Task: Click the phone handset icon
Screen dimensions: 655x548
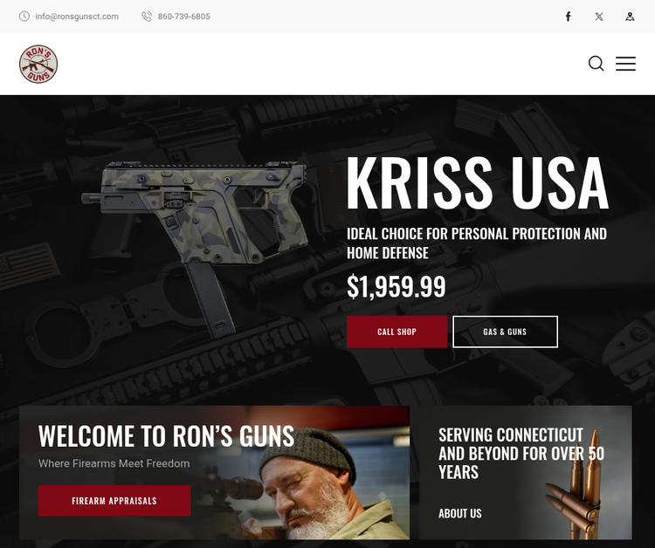Action: 147,17
